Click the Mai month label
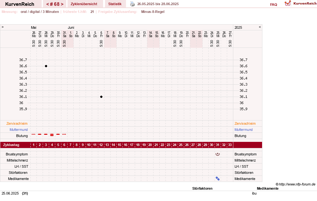Image resolution: width=317 pixels, height=201 pixels. coord(34,27)
